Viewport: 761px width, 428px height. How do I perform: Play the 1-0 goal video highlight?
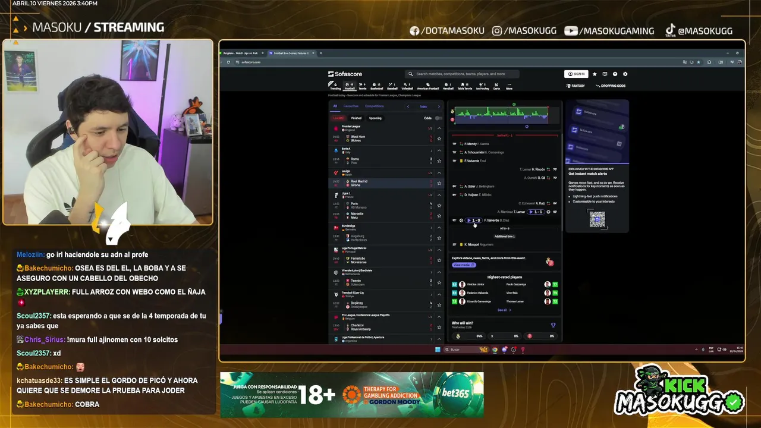pyautogui.click(x=474, y=221)
